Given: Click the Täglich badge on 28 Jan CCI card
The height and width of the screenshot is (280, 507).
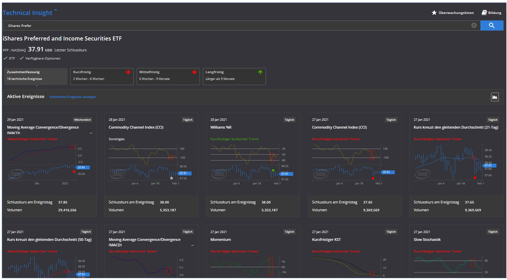Looking at the screenshot, I should tap(188, 120).
